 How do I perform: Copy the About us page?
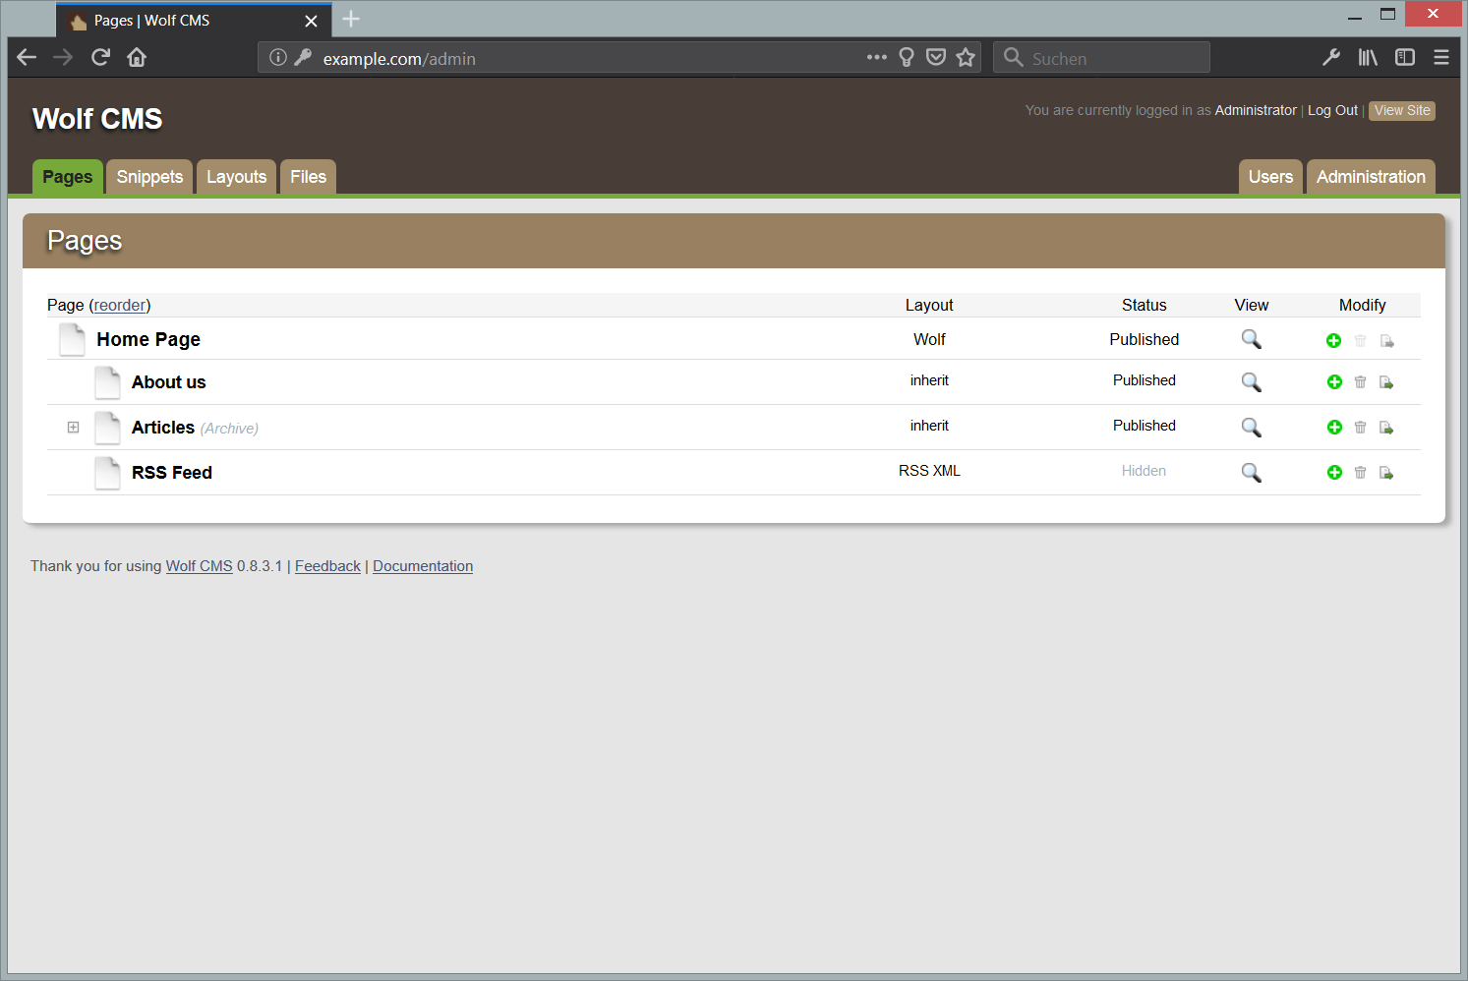point(1386,381)
